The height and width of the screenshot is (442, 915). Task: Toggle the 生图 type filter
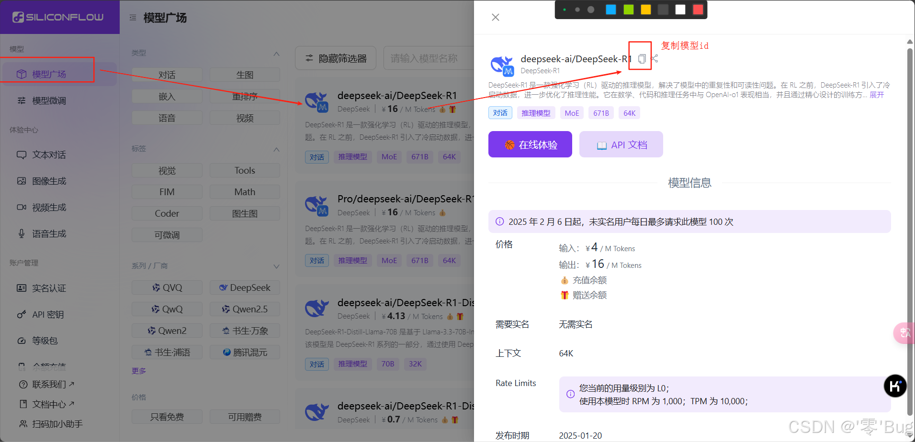(245, 75)
